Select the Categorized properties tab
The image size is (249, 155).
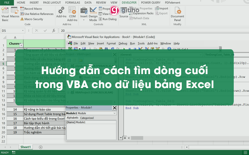(x=87, y=118)
